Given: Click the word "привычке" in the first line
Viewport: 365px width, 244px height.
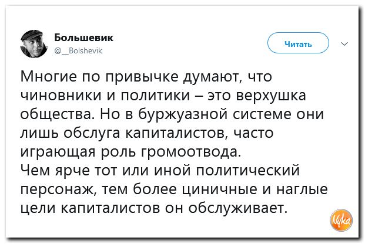Looking at the screenshot, I should (133, 77).
